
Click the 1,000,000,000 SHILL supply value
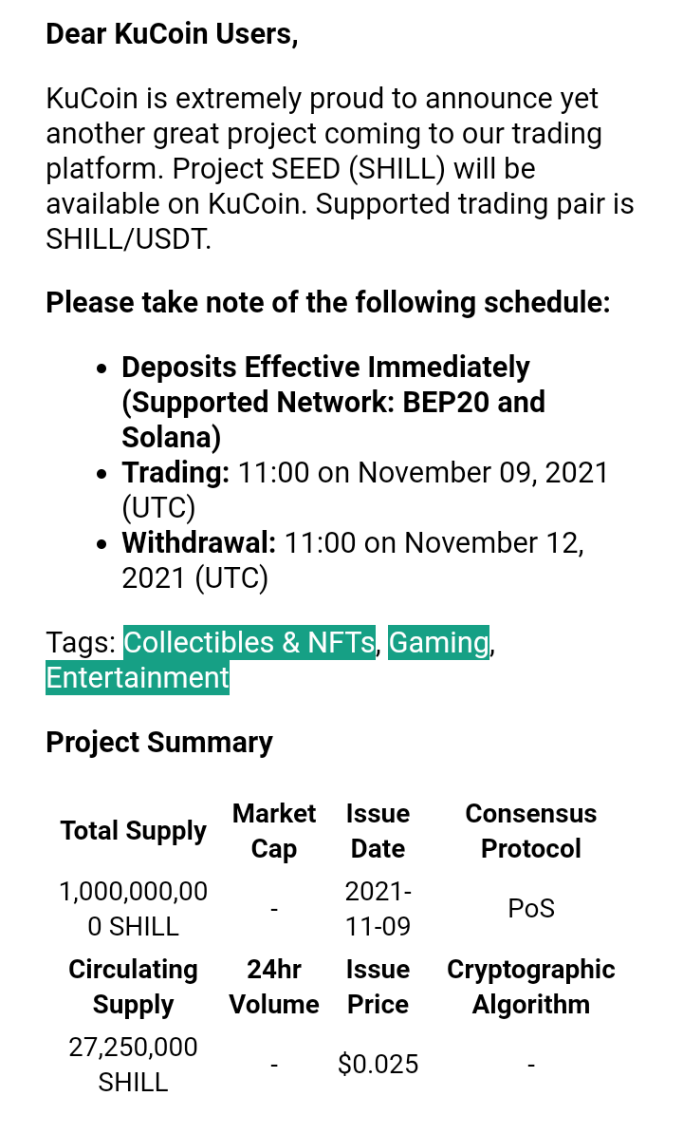pyautogui.click(x=133, y=908)
